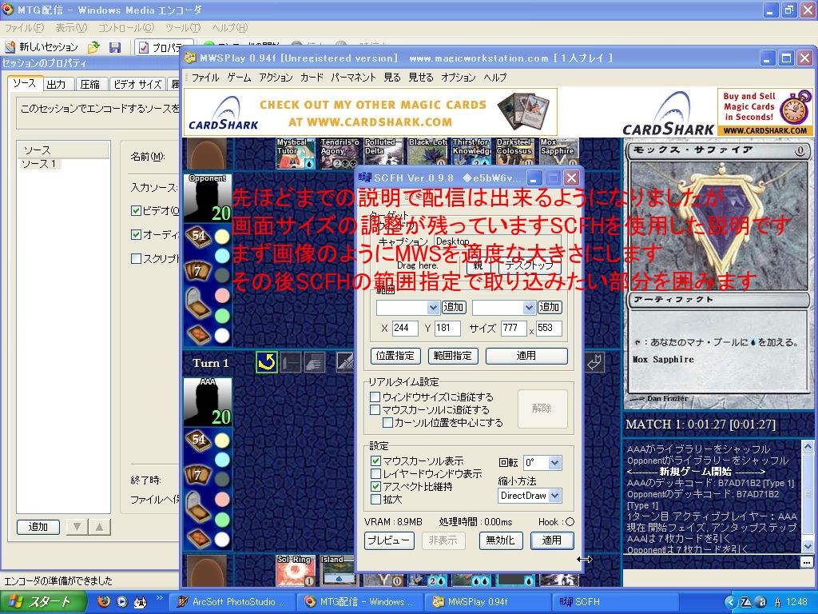Viewport: 818px width, 614px height.
Task: Click the Opponent avatar portrait
Action: pos(208,198)
